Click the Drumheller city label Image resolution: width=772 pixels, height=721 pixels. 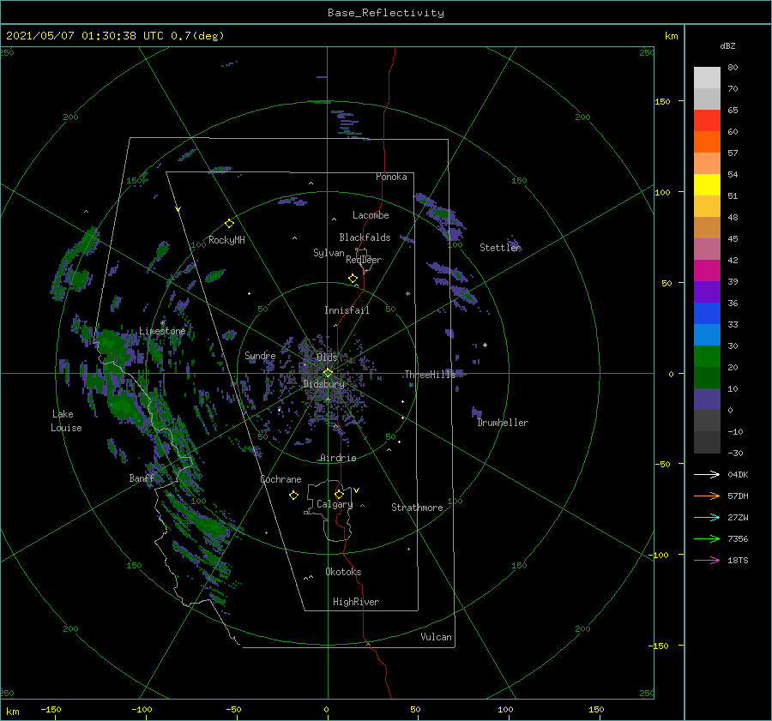tap(503, 423)
